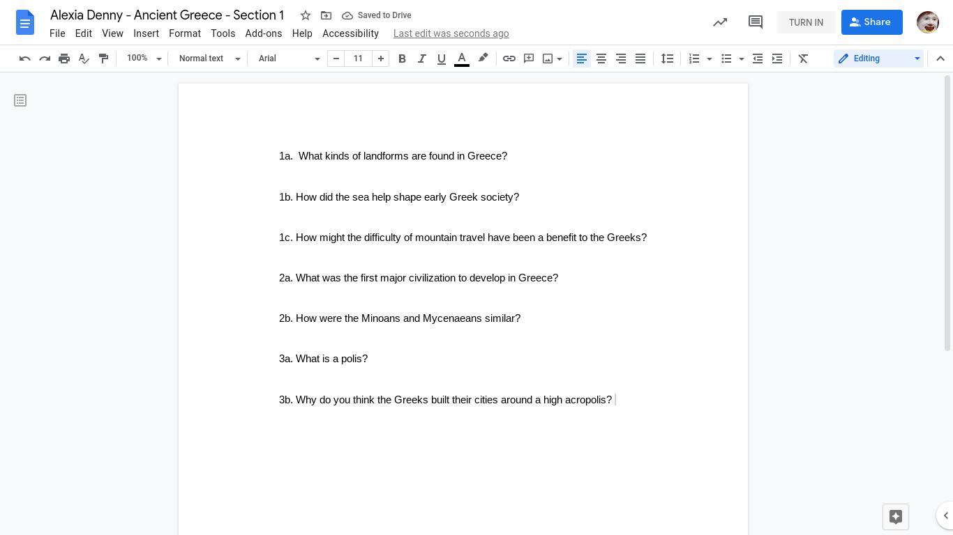953x535 pixels.
Task: Run spelling and grammar check icon
Action: pyautogui.click(x=84, y=59)
